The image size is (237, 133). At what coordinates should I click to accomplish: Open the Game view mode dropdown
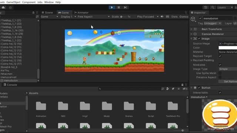point(50,17)
